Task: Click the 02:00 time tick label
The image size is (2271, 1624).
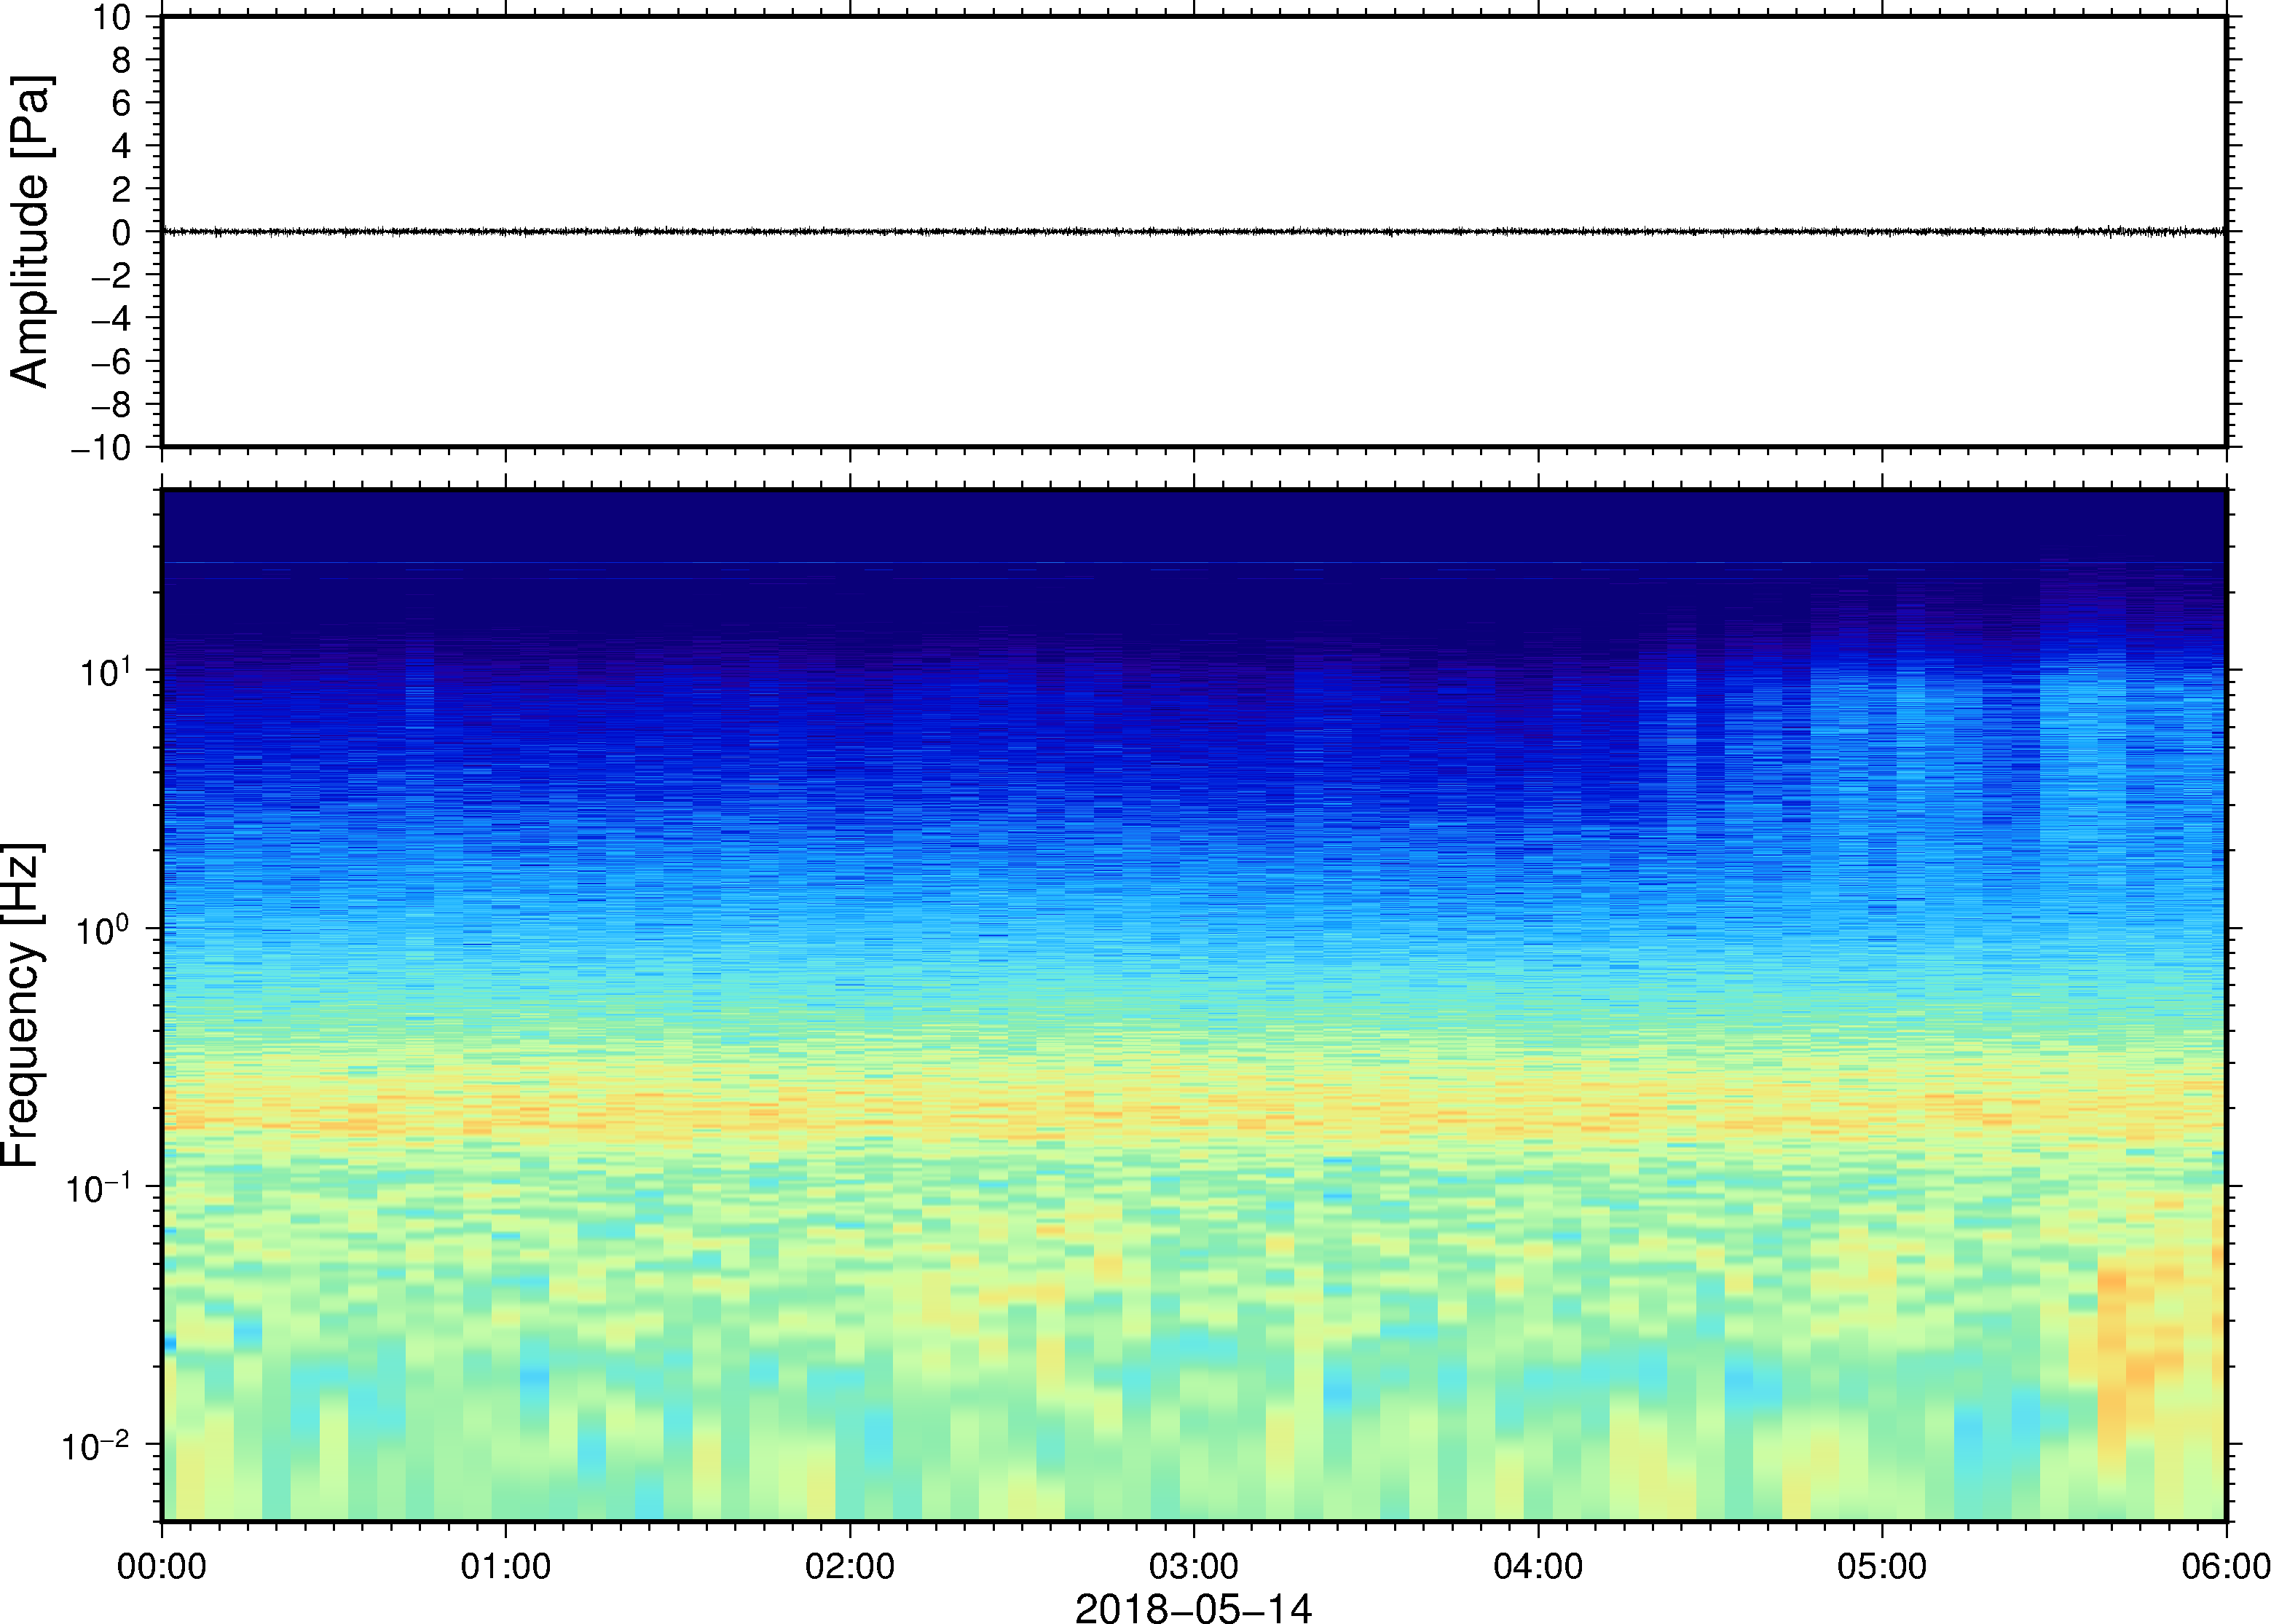Action: [x=850, y=1566]
